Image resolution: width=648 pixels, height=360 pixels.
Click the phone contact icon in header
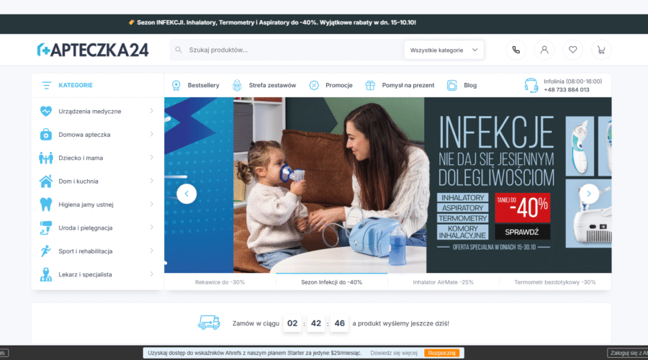[x=516, y=50]
